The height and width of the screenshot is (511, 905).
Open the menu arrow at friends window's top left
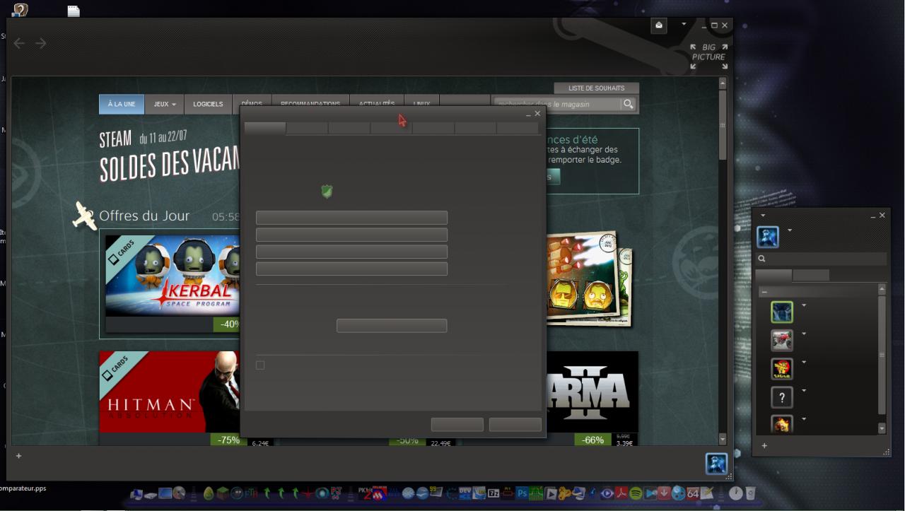(763, 216)
